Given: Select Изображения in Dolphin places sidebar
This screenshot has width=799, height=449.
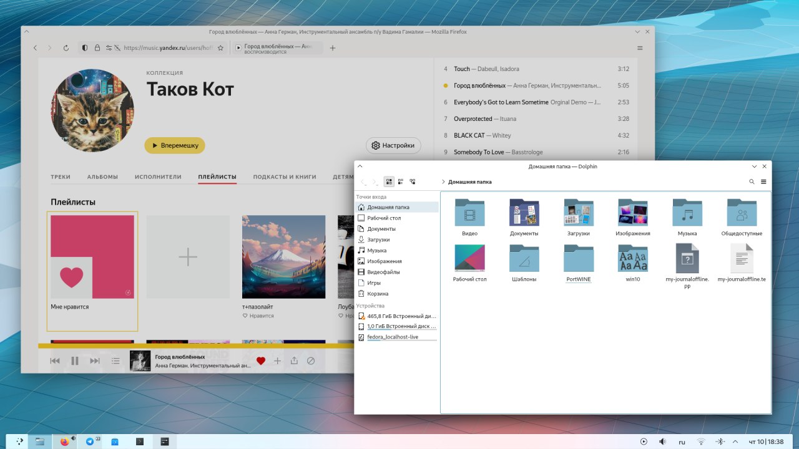Looking at the screenshot, I should pos(397,261).
